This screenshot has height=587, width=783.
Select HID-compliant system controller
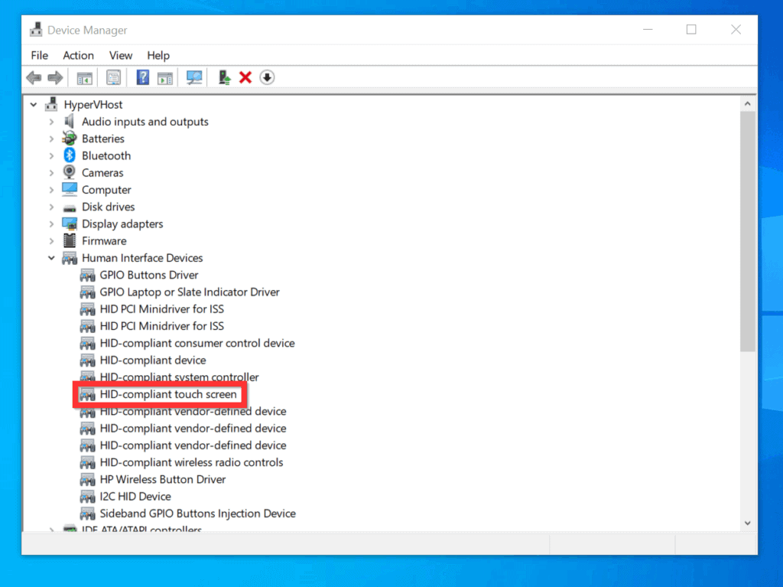(179, 377)
